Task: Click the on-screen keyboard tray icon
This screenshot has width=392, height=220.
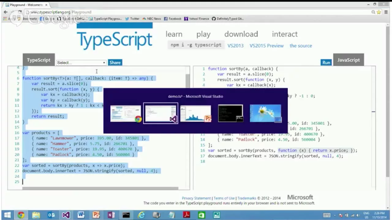Action: pos(326,215)
